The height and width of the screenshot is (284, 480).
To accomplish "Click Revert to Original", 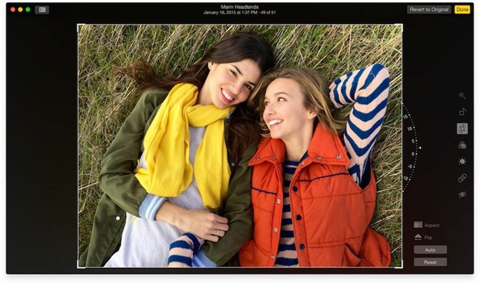I will (429, 9).
